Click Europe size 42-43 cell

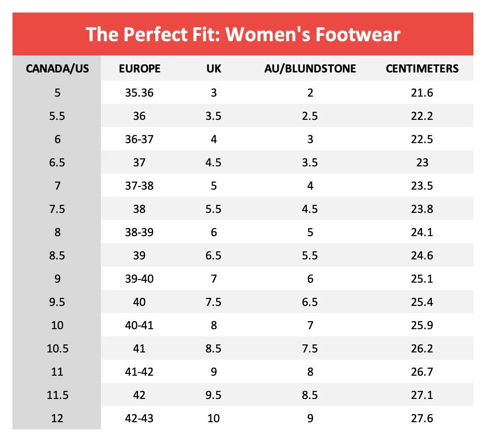pyautogui.click(x=139, y=418)
